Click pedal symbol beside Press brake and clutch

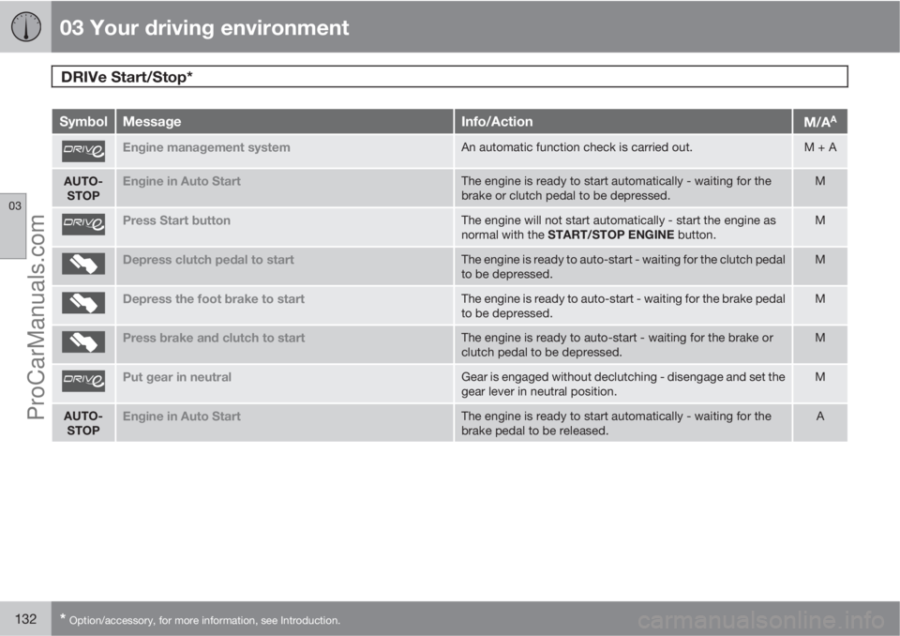point(83,341)
